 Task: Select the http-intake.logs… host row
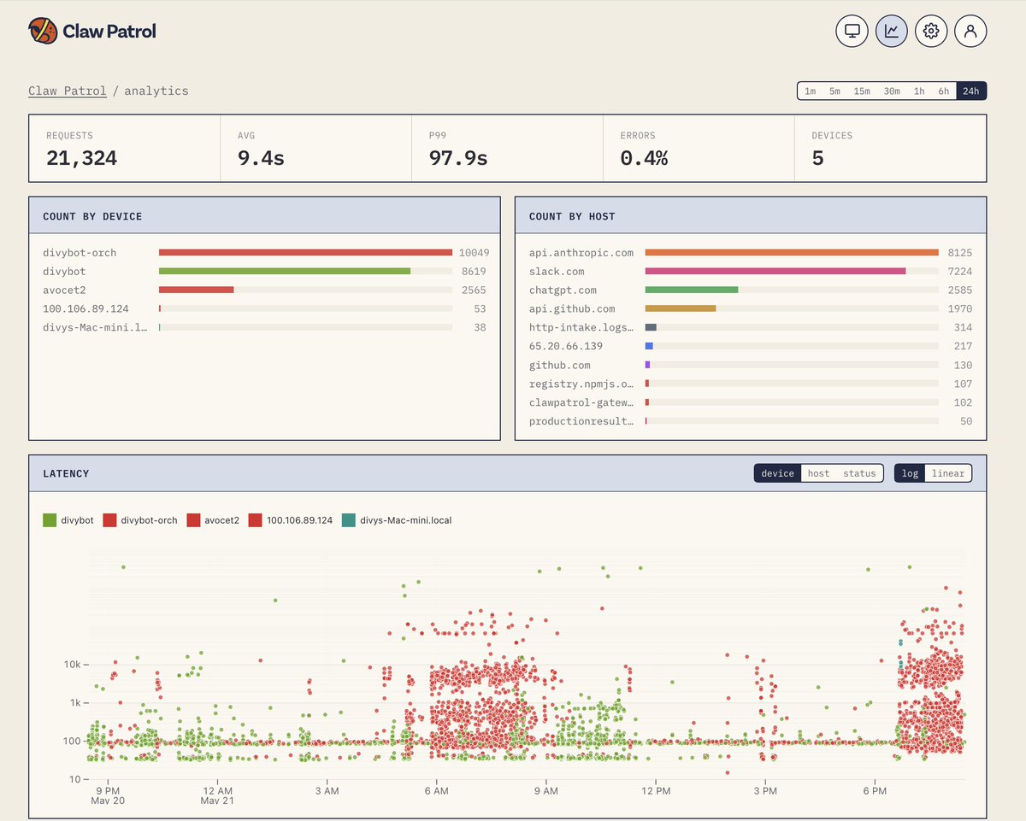click(751, 327)
